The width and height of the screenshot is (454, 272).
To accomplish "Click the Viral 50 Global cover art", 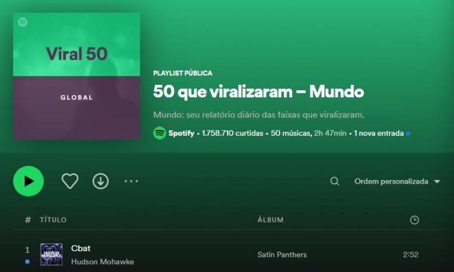I will [x=76, y=76].
